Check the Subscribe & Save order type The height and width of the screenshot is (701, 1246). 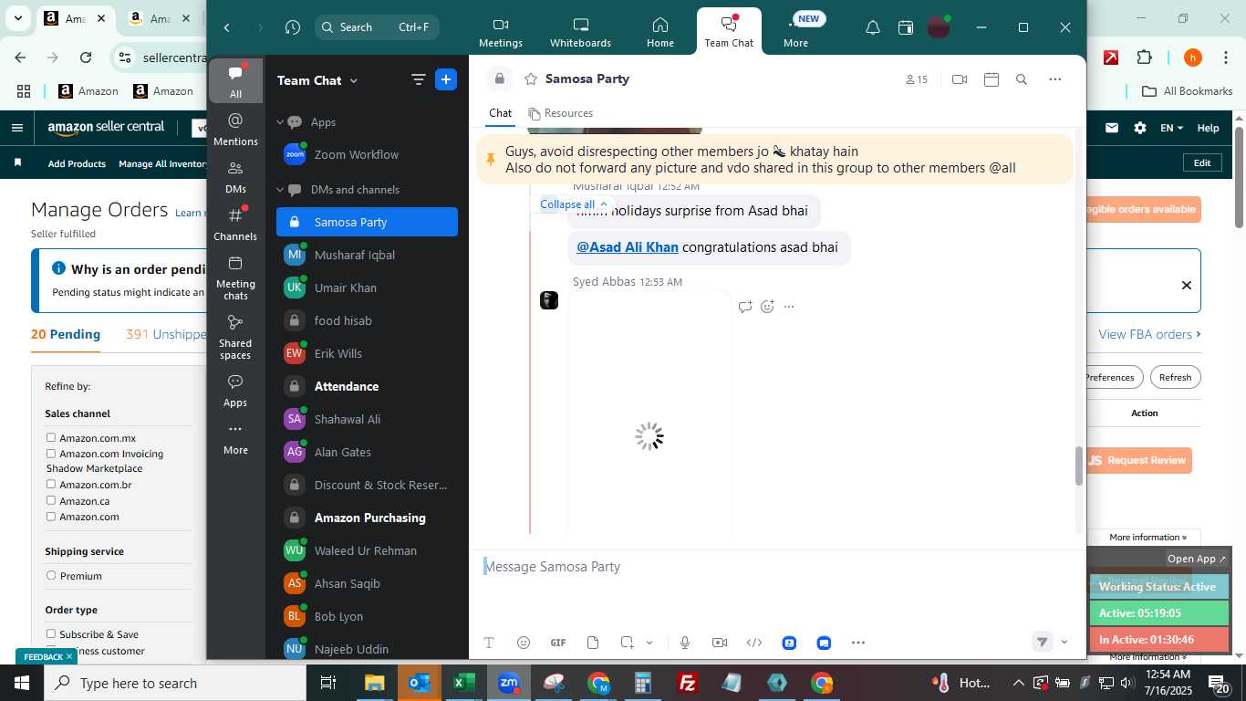pos(51,634)
